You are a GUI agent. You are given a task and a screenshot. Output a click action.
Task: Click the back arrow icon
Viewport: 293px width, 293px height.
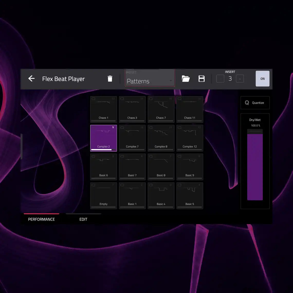point(31,79)
